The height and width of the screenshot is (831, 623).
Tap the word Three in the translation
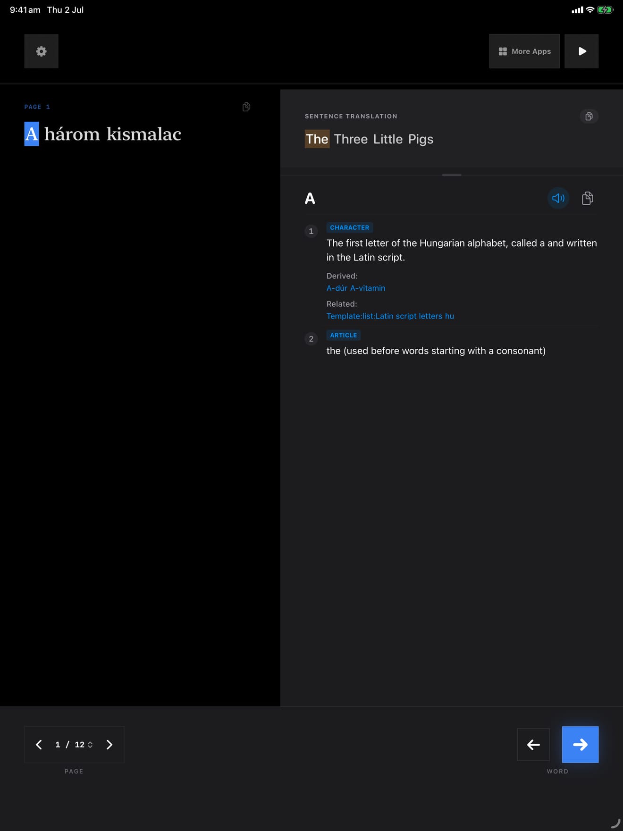pos(351,139)
